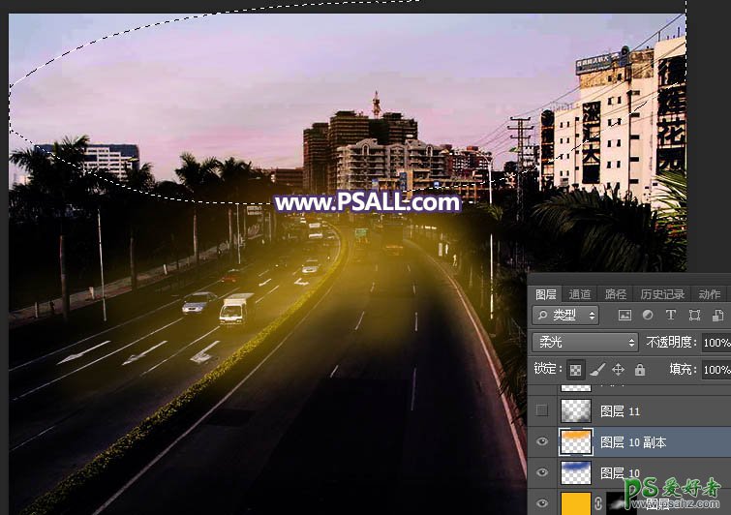Switch to the 路径 tab
Image resolution: width=731 pixels, height=515 pixels.
tap(615, 294)
